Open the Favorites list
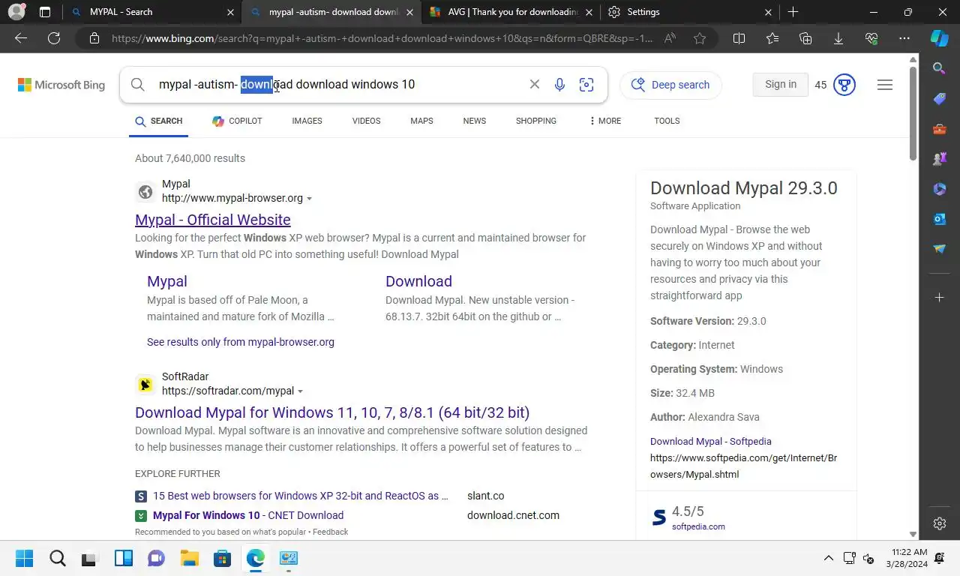960x576 pixels. click(x=772, y=38)
